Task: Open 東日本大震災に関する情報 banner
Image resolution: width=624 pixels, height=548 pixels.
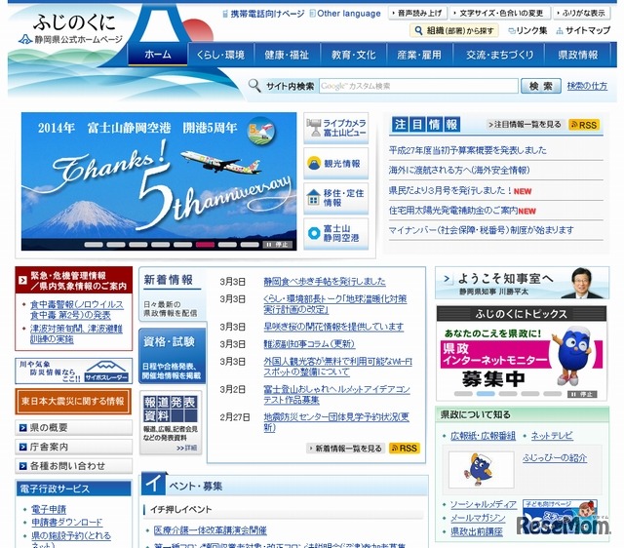Action: pyautogui.click(x=74, y=402)
